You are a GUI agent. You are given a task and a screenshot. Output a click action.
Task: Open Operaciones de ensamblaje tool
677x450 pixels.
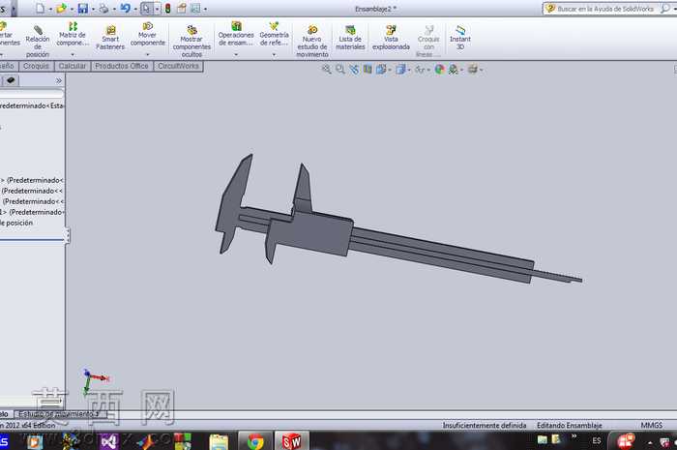pyautogui.click(x=236, y=35)
